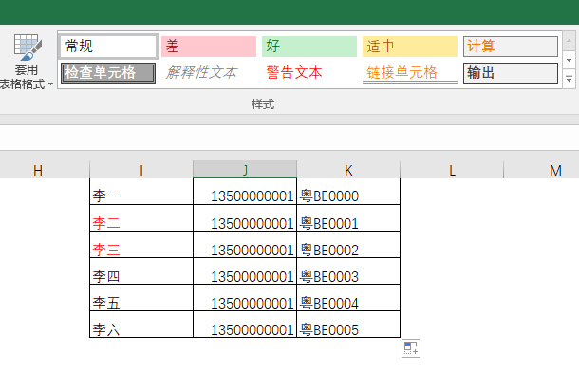579x374 pixels.
Task: Select column J header
Action: (x=245, y=170)
